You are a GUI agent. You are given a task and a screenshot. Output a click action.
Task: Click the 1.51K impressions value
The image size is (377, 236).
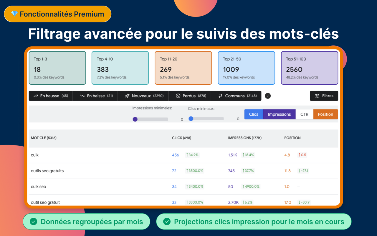coord(232,155)
